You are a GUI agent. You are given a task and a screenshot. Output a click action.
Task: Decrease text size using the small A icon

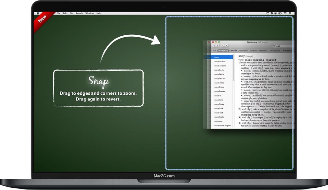(223, 46)
